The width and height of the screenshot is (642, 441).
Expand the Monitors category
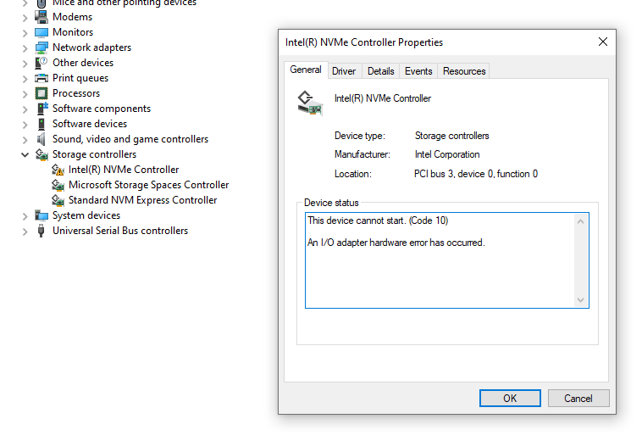click(25, 33)
